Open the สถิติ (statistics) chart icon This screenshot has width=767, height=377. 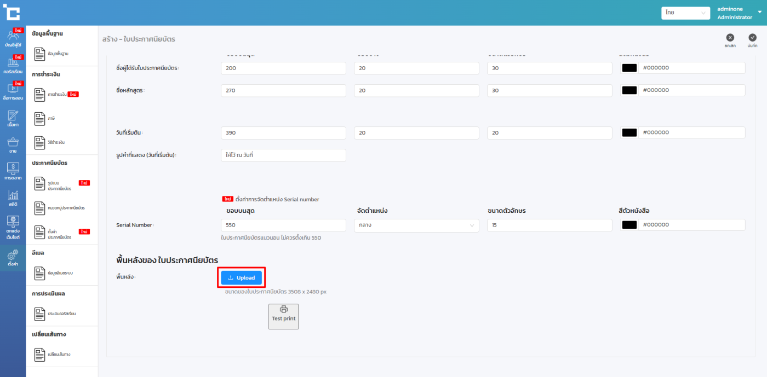pos(13,198)
